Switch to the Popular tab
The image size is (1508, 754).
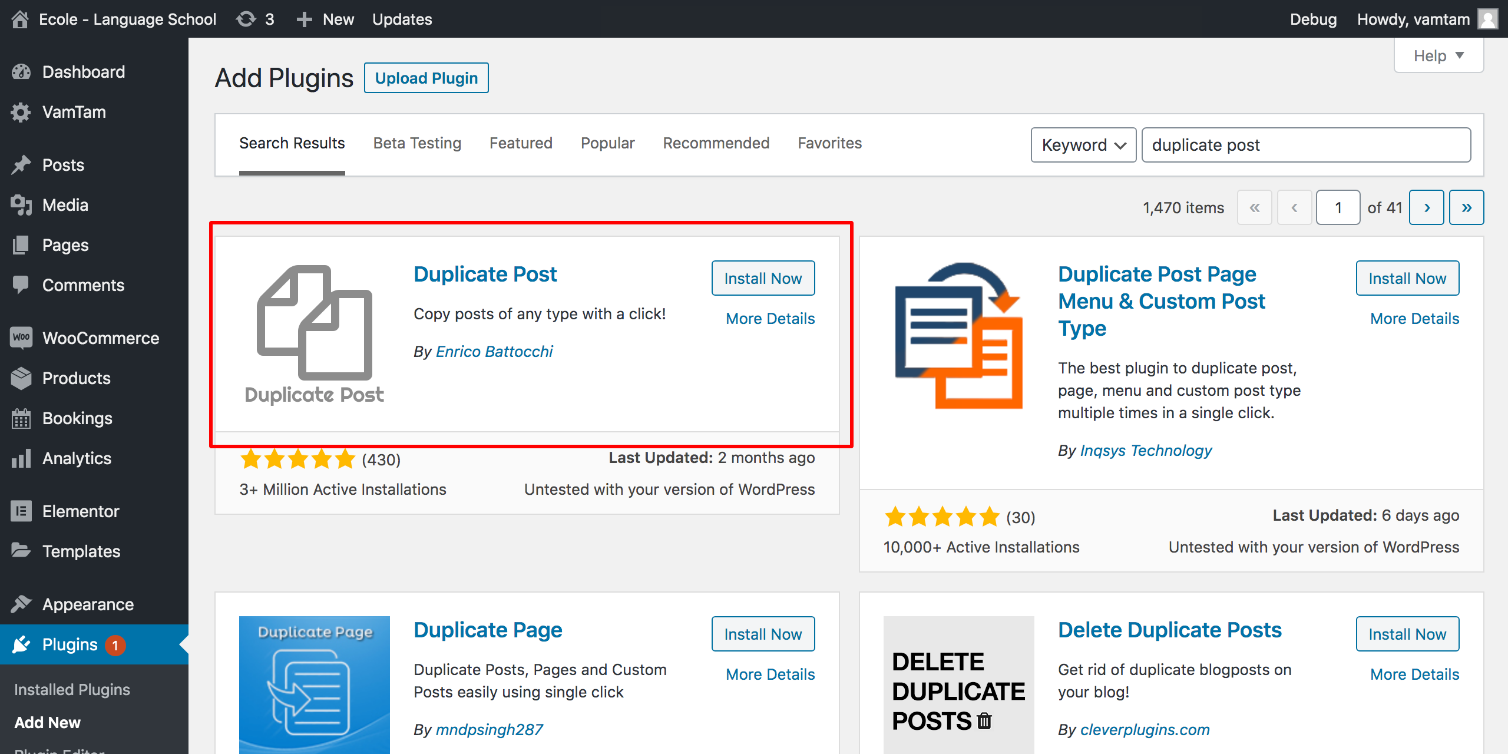[x=607, y=143]
